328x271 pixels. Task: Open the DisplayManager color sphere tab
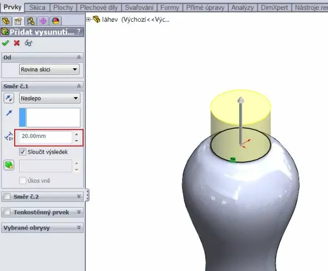coord(54,20)
